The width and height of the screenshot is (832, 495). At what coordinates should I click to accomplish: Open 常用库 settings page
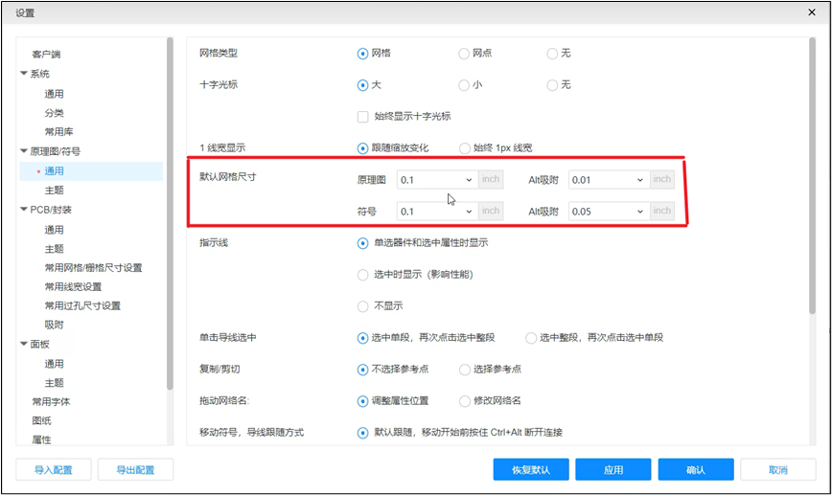58,132
